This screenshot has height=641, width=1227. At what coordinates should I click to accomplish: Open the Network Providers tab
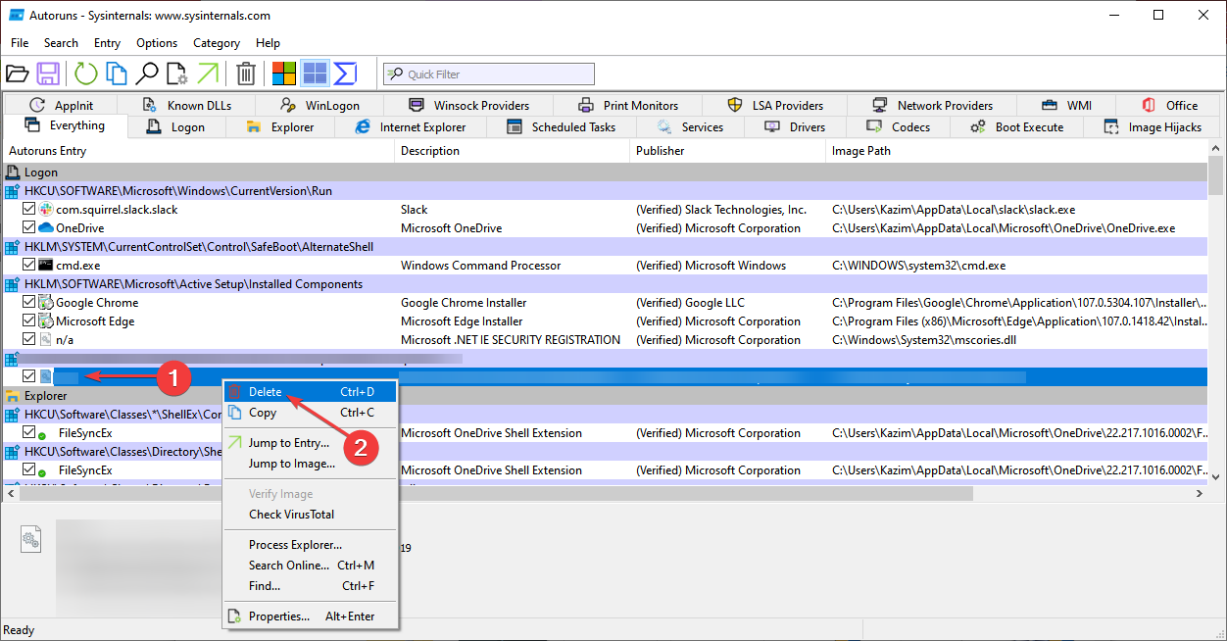931,106
